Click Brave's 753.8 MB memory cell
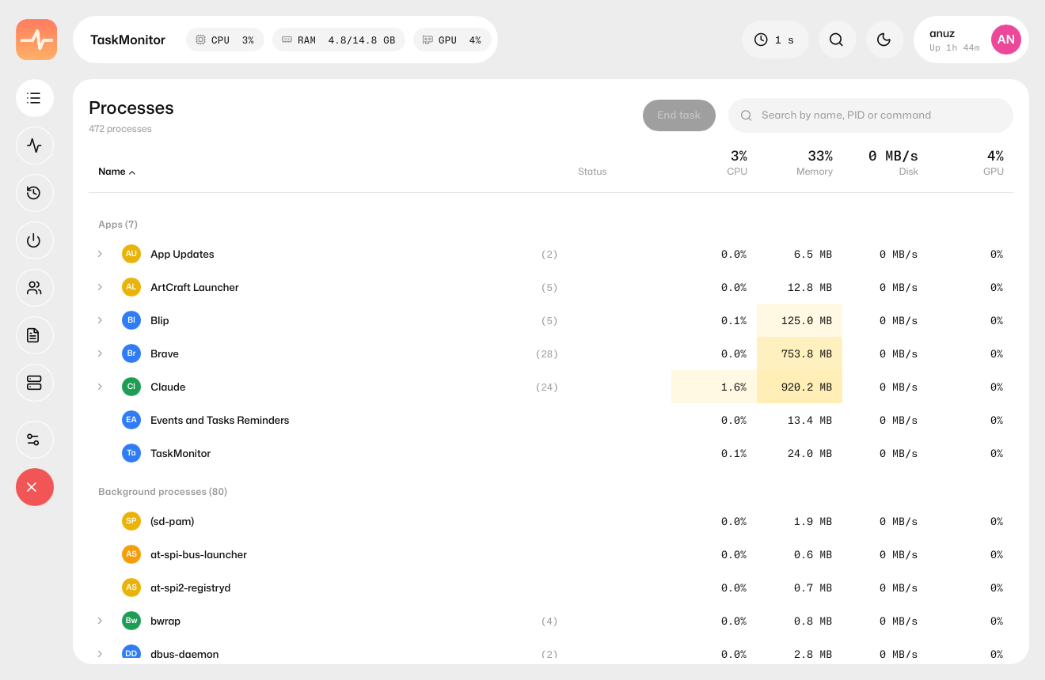The image size is (1045, 680). [800, 353]
